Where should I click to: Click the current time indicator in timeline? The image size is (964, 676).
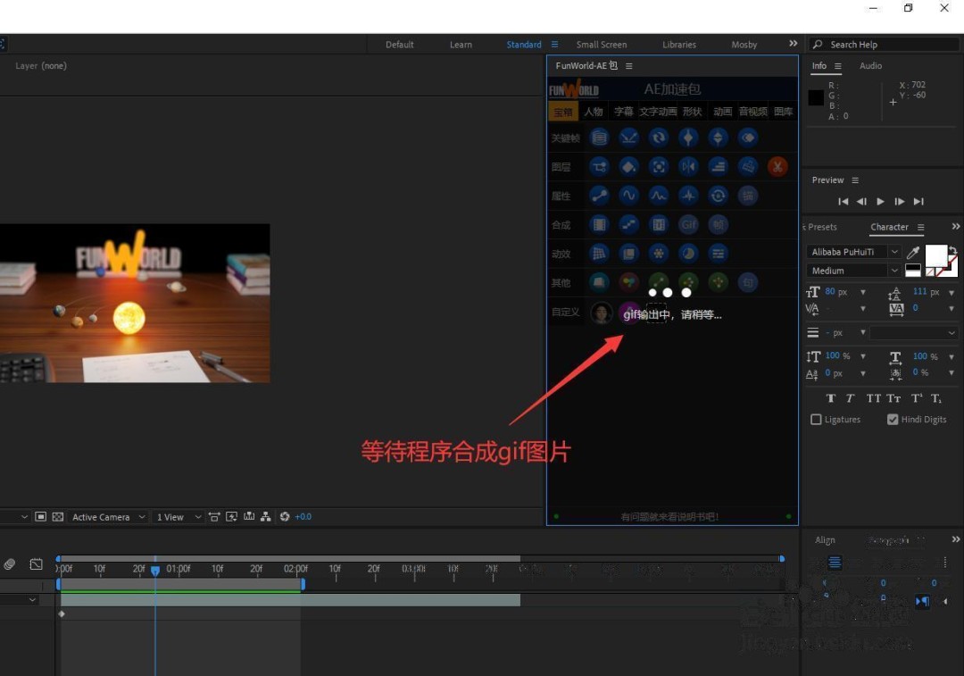(x=155, y=571)
